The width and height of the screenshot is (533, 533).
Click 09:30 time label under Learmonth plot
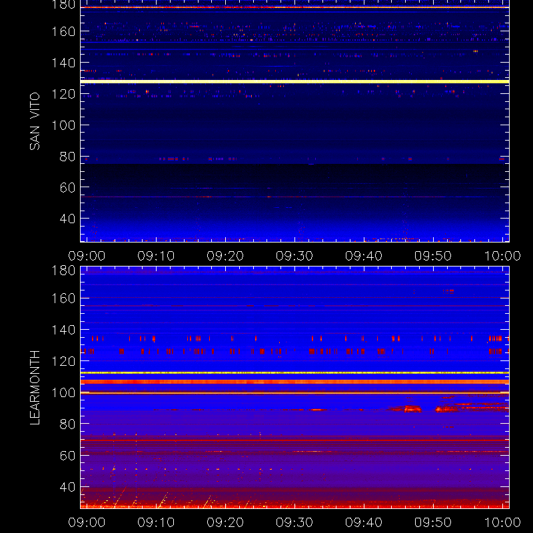294,522
